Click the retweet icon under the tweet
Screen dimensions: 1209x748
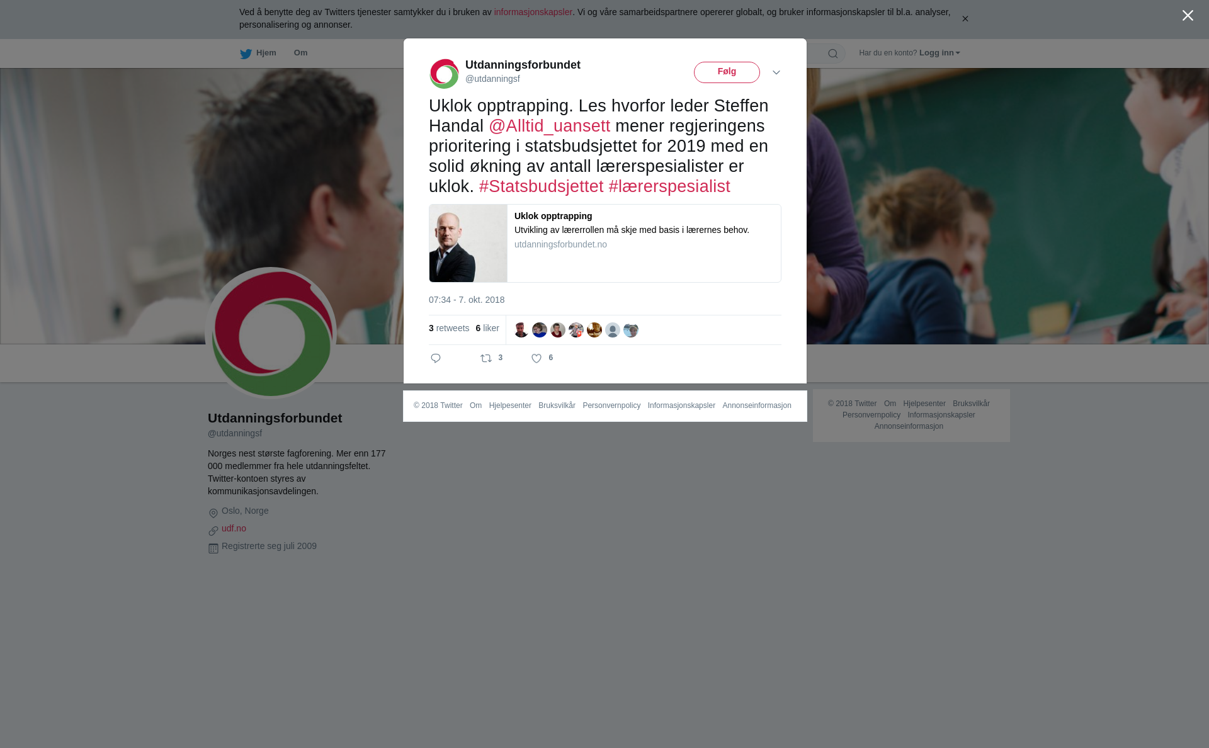tap(486, 358)
